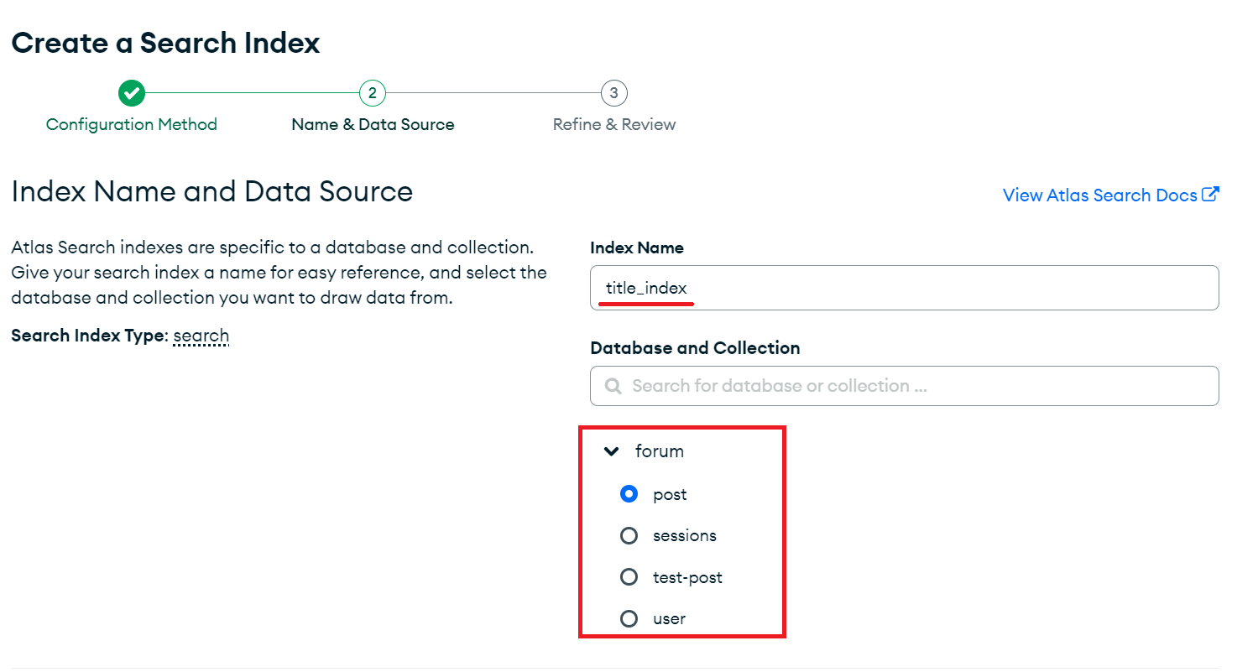Click the step 3 circle icon
The height and width of the screenshot is (672, 1258).
click(x=613, y=93)
